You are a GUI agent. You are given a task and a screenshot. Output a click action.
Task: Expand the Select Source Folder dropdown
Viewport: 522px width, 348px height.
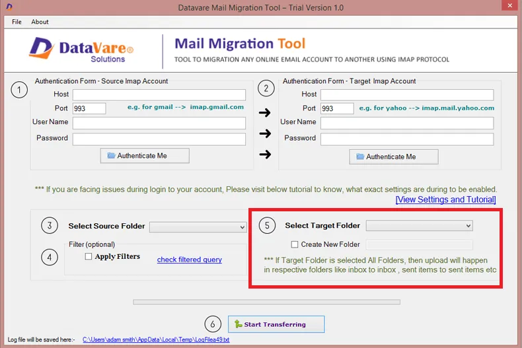(198, 227)
